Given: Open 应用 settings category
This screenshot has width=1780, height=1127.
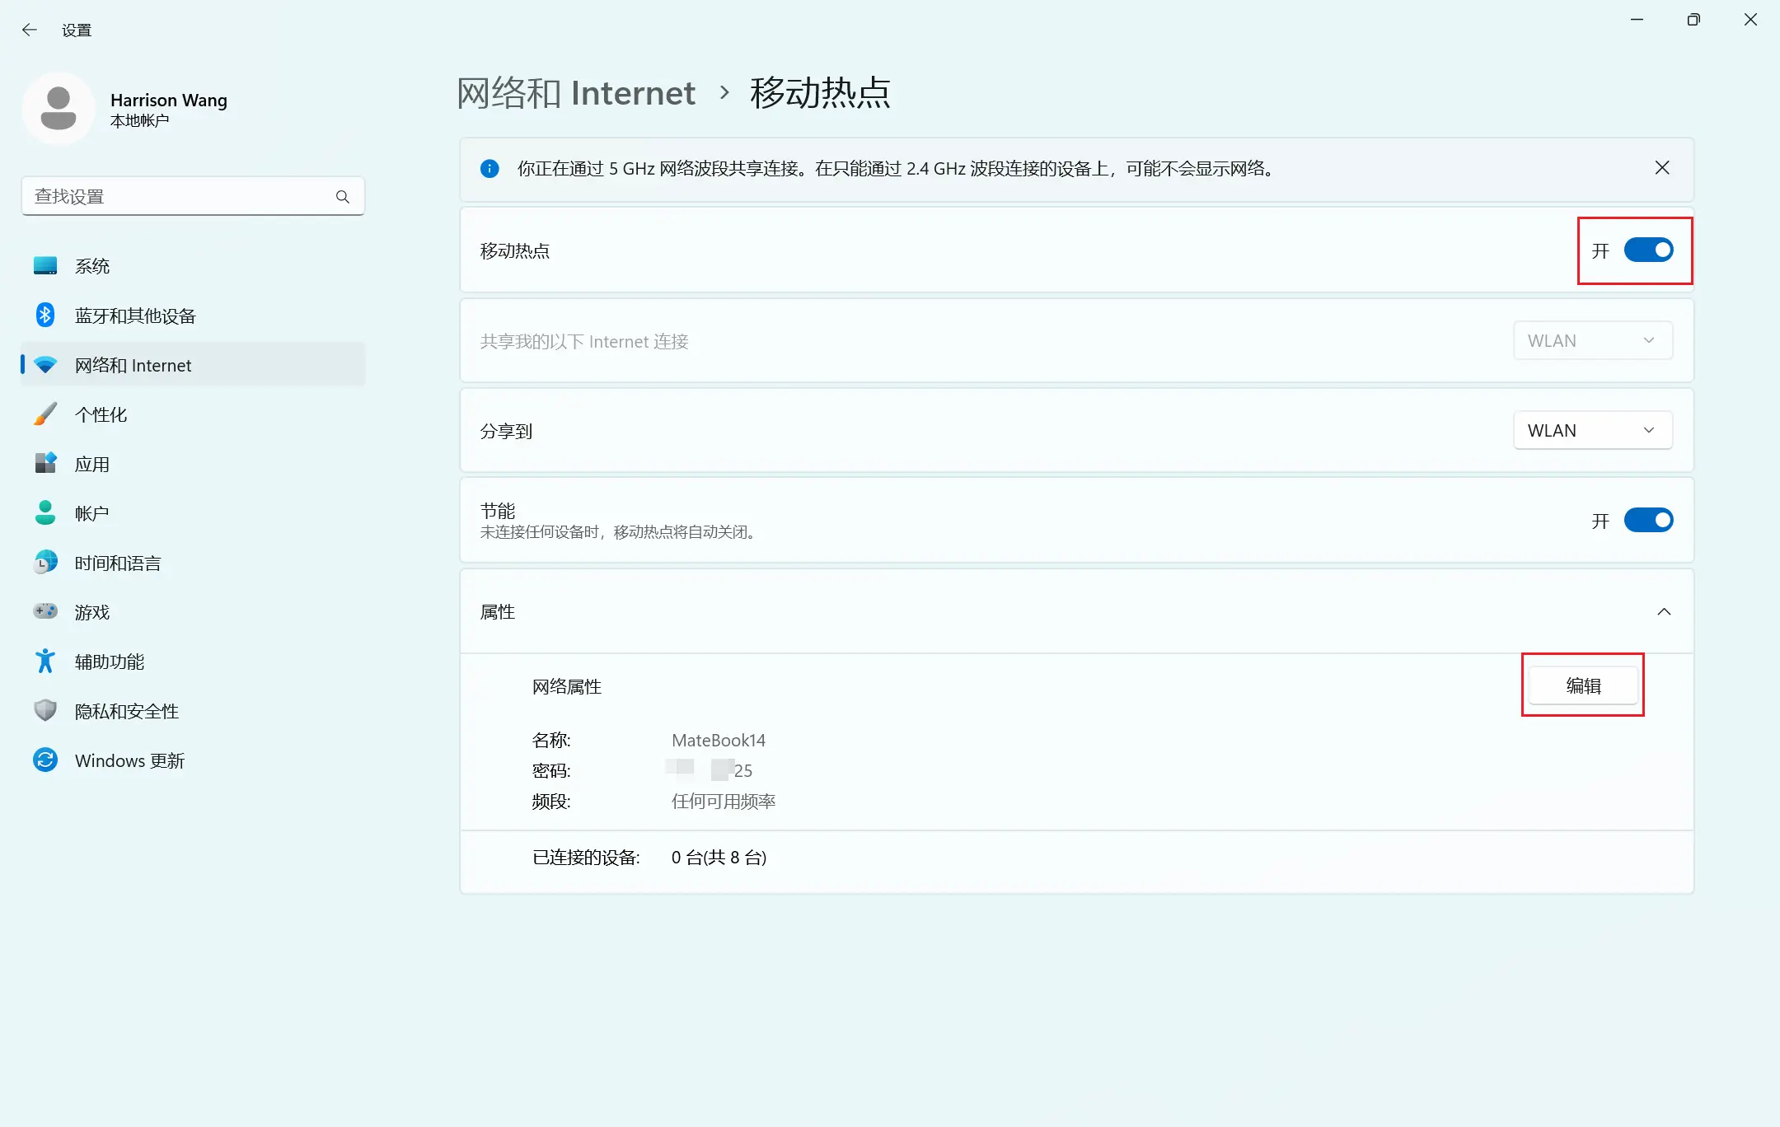Looking at the screenshot, I should 194,464.
